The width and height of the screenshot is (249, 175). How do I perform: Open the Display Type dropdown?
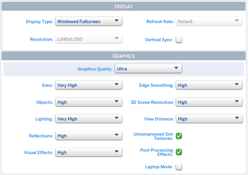[x=88, y=21]
